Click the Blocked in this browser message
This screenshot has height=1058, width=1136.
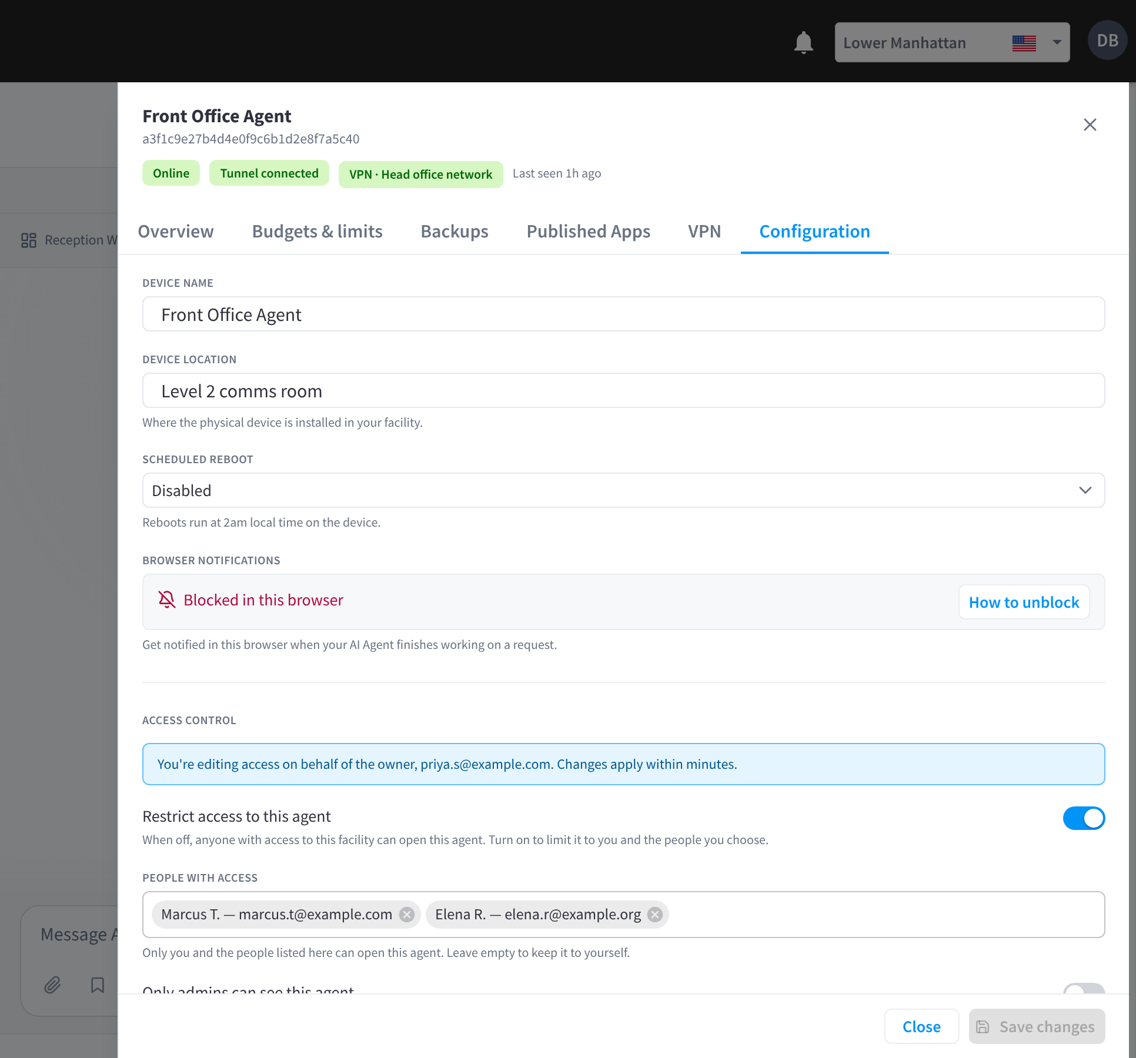click(x=263, y=600)
